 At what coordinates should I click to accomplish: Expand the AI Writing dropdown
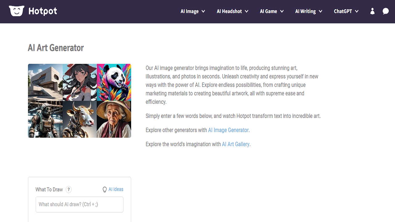[x=309, y=11]
